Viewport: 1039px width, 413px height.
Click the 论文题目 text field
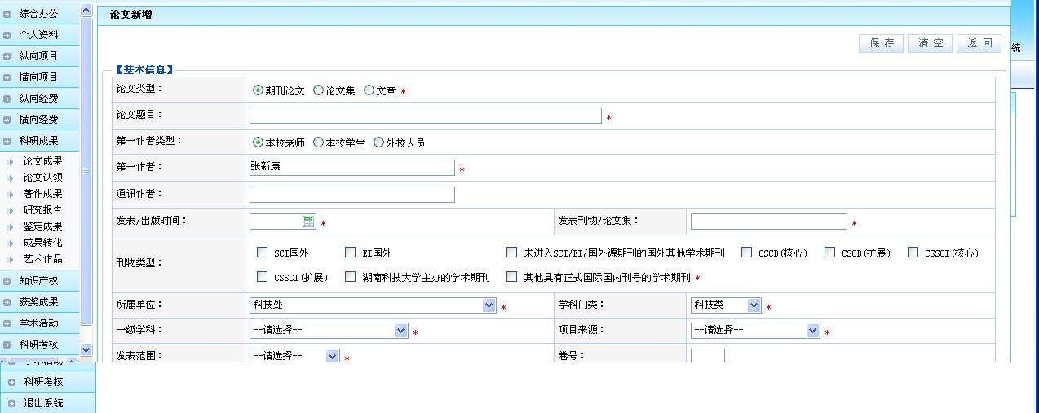coord(425,116)
